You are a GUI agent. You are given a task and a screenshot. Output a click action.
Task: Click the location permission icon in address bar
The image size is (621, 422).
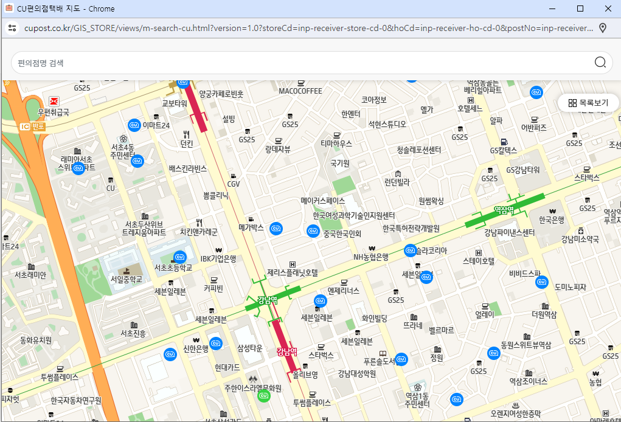[x=602, y=28]
